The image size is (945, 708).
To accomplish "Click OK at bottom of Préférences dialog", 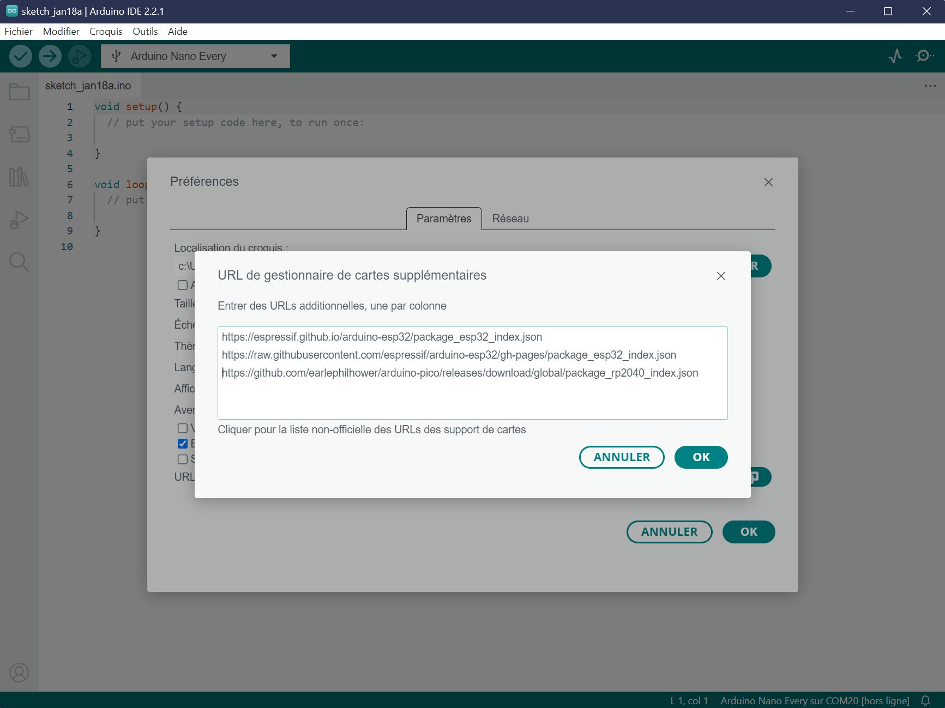I will tap(748, 532).
